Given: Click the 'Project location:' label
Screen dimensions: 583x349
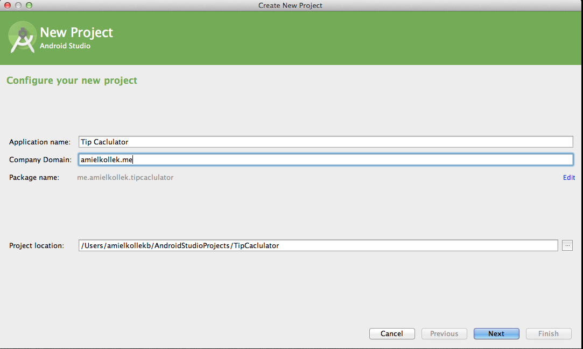Looking at the screenshot, I should coord(37,245).
